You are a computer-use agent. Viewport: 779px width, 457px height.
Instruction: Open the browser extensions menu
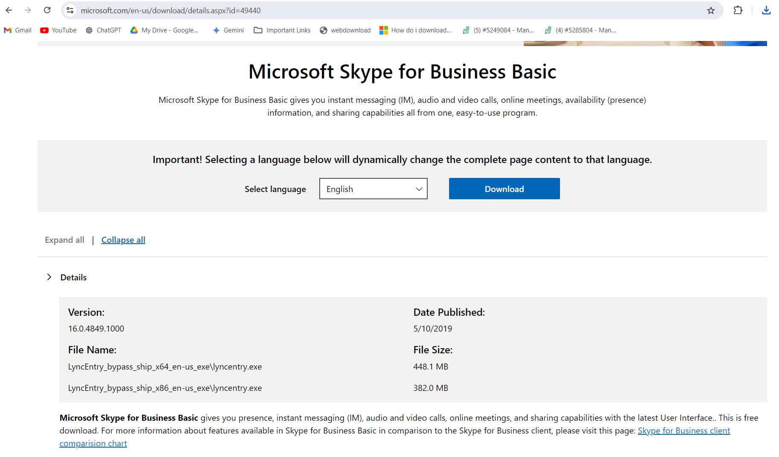coord(738,10)
